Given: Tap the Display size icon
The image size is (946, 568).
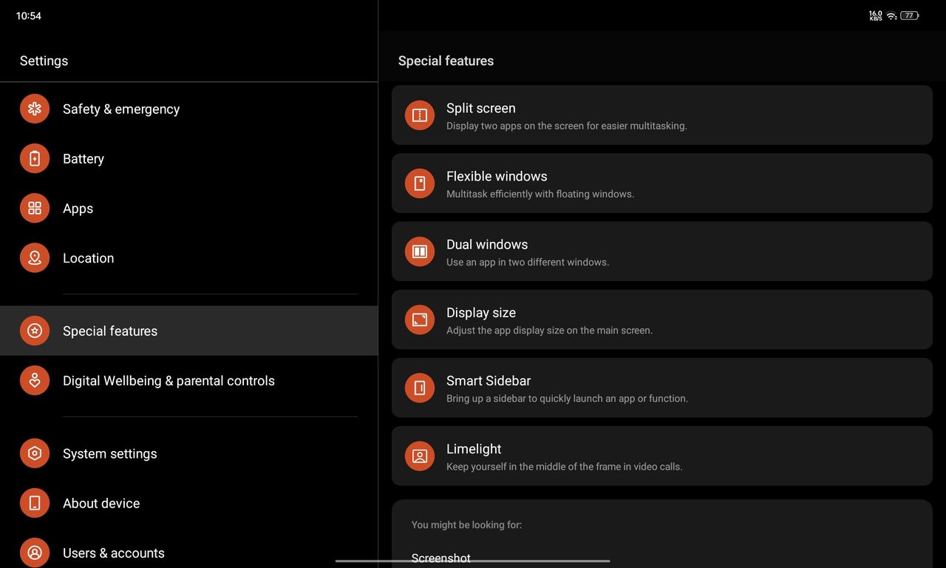Looking at the screenshot, I should 420,319.
